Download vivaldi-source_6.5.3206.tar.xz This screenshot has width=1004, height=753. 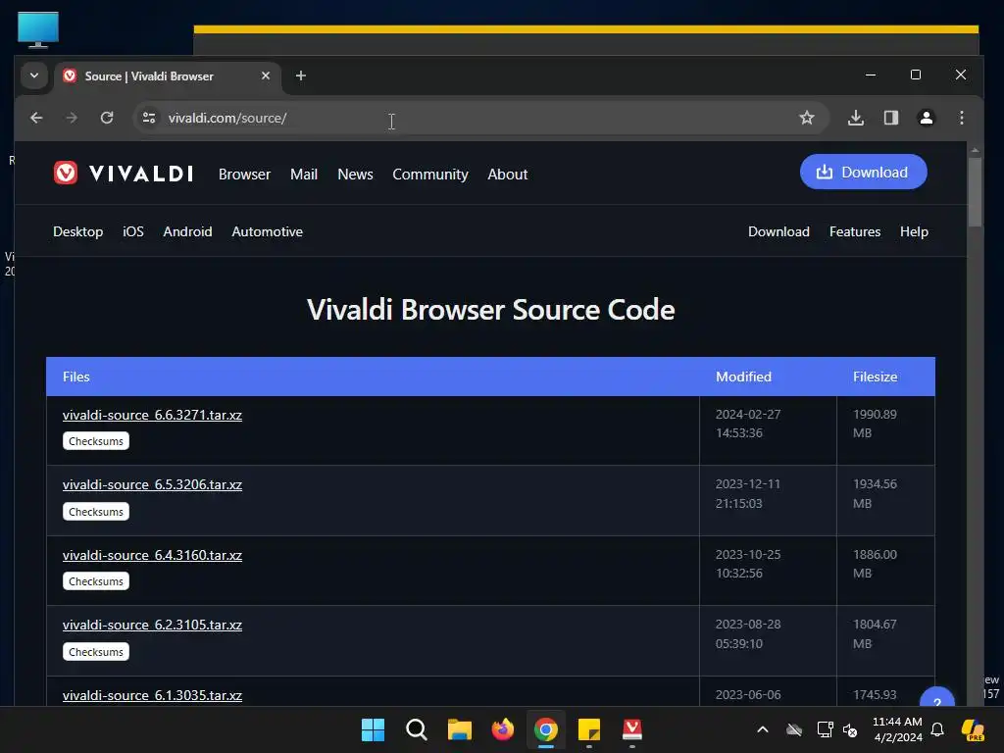(x=152, y=484)
